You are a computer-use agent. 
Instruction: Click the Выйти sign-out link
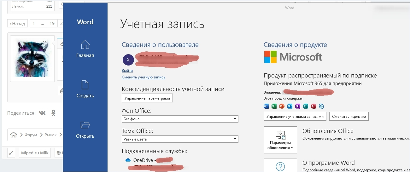pyautogui.click(x=127, y=71)
